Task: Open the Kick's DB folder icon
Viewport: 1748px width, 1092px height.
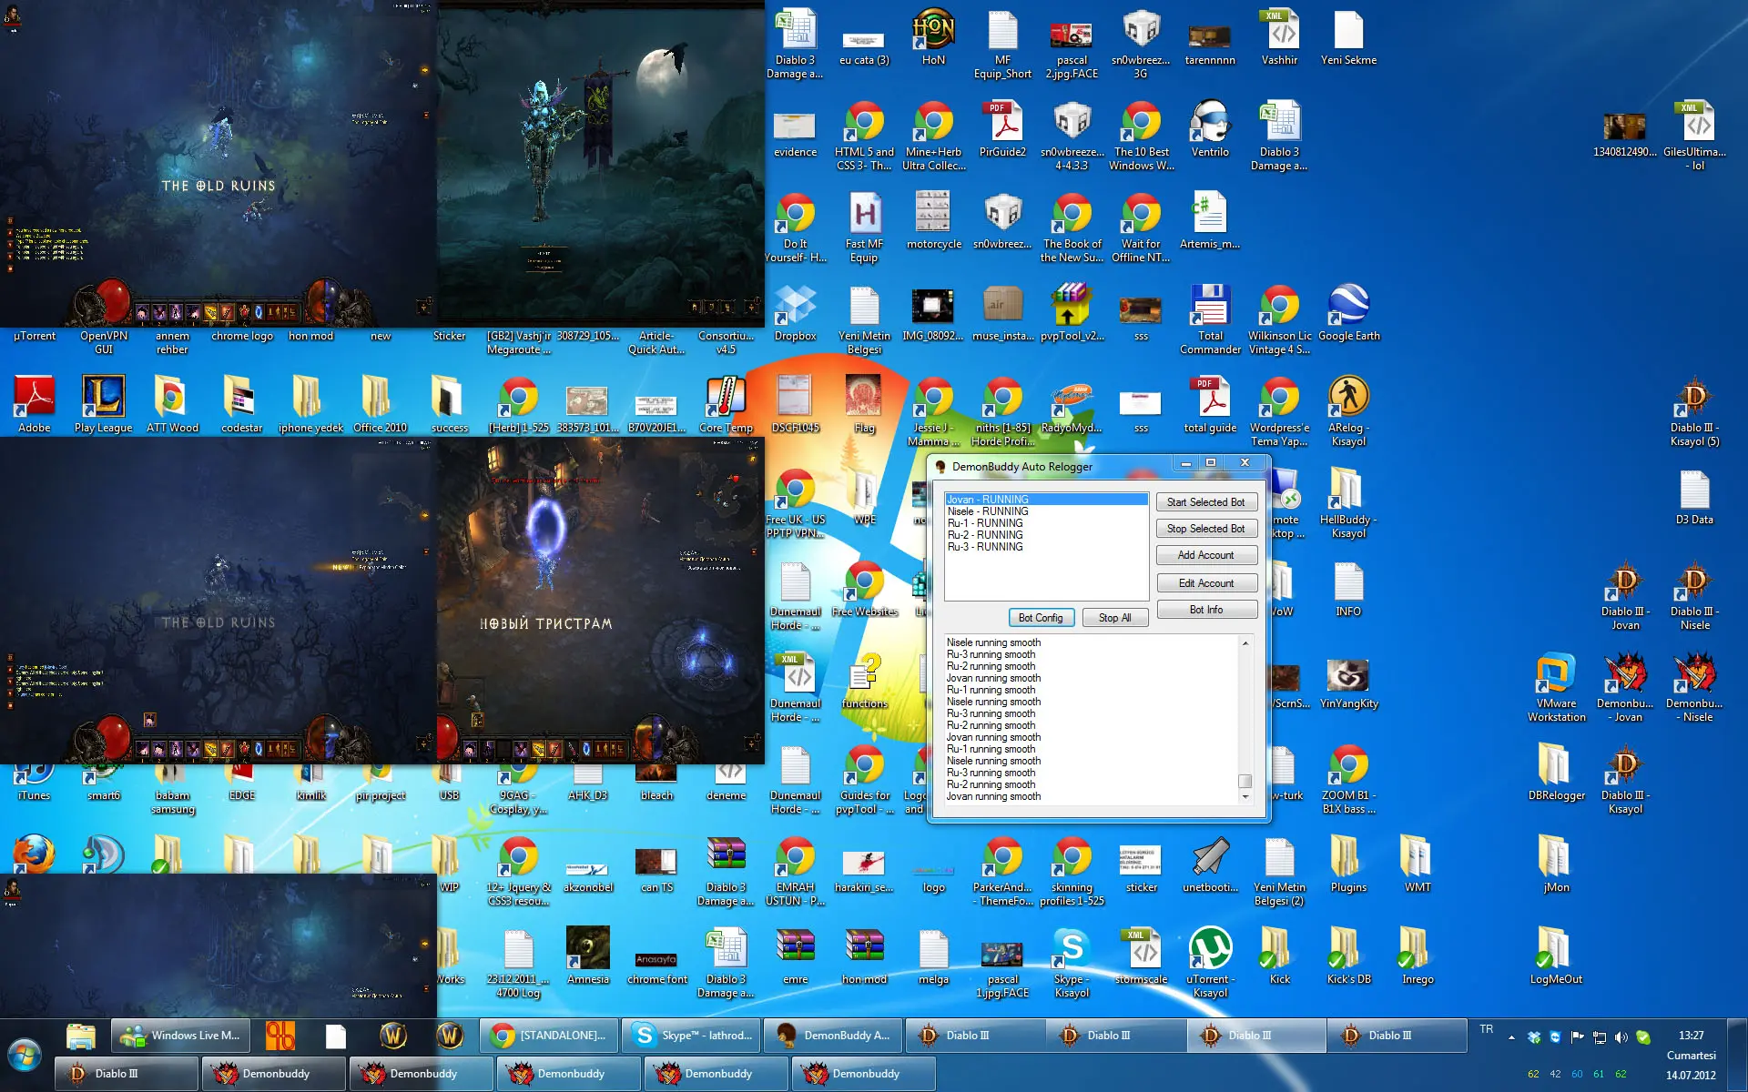Action: pyautogui.click(x=1348, y=955)
